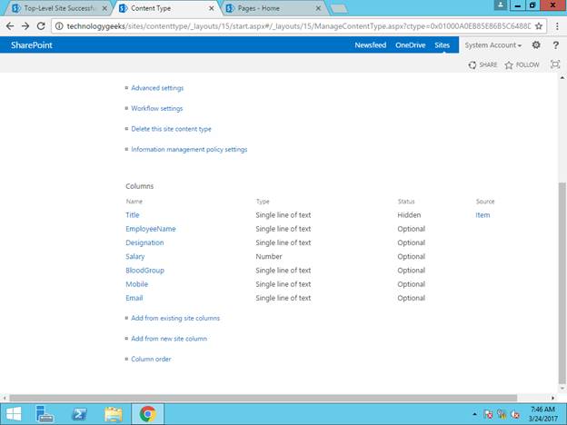Click the Columns section heading
The image size is (567, 425).
(x=140, y=186)
